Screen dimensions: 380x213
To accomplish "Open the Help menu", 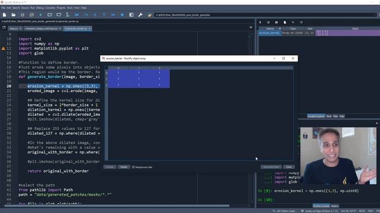I will (x=84, y=8).
